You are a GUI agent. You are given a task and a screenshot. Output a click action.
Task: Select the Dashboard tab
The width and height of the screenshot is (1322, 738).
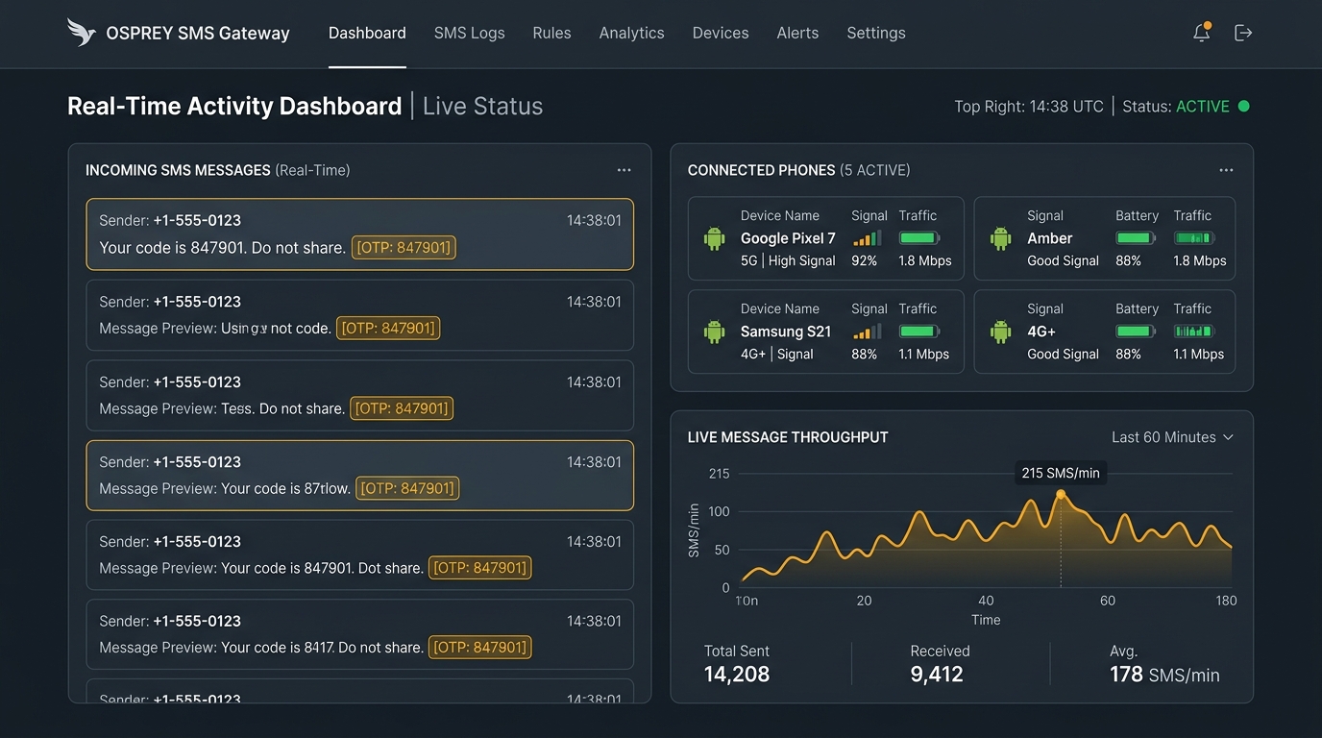(x=367, y=33)
